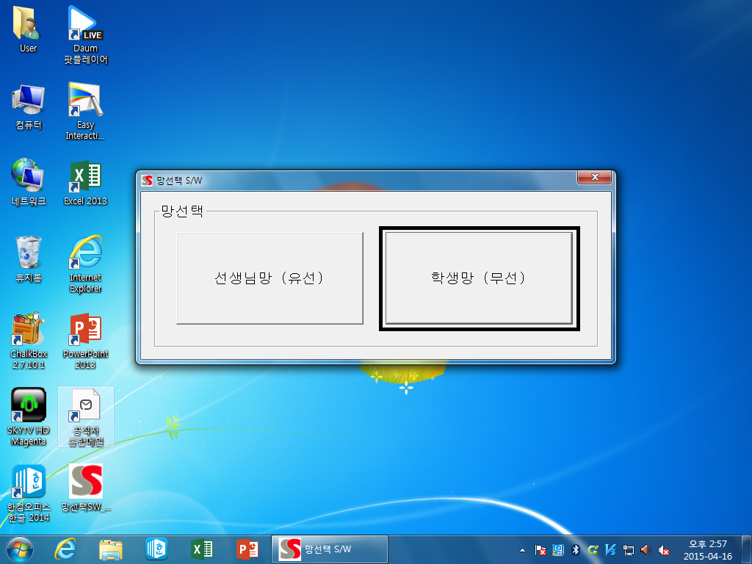The height and width of the screenshot is (564, 752).
Task: Launch PowerPoint from the taskbar
Action: point(247,549)
